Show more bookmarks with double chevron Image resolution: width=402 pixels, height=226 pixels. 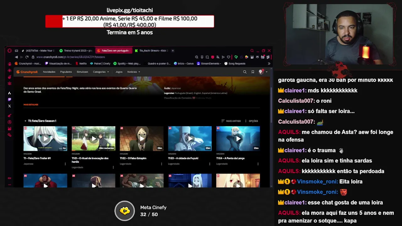[x=269, y=63]
